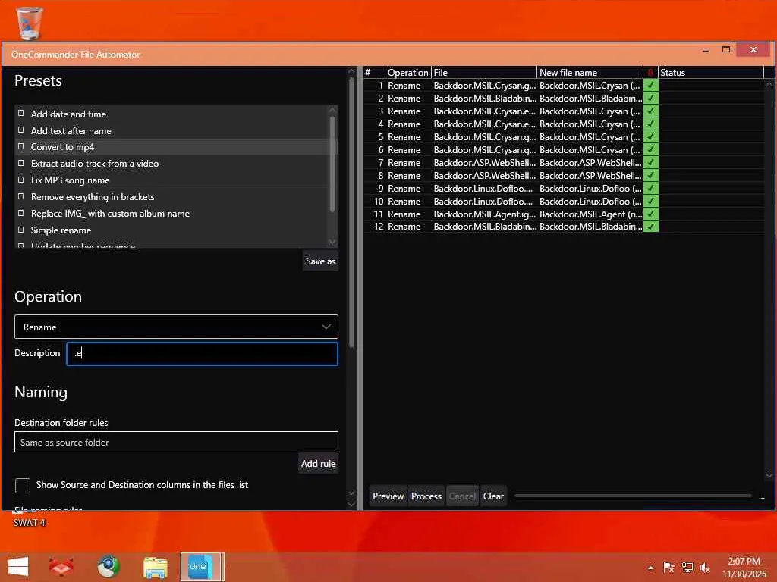Click Rename operation cell in row 5
Screen dimensions: 777x582
(x=404, y=136)
